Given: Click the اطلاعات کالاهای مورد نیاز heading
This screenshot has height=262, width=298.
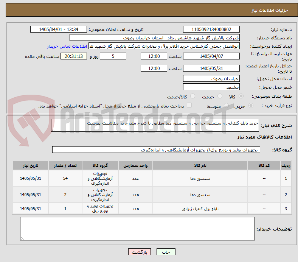Looking at the screenshot, I should coord(264,137).
